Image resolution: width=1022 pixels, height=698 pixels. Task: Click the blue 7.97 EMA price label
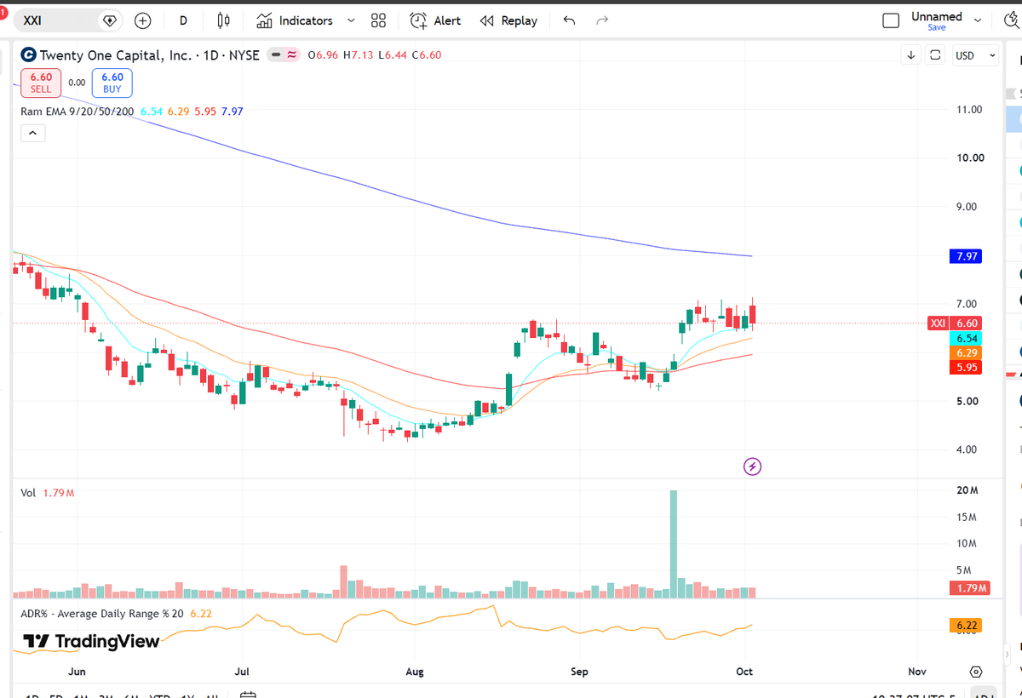click(x=965, y=256)
